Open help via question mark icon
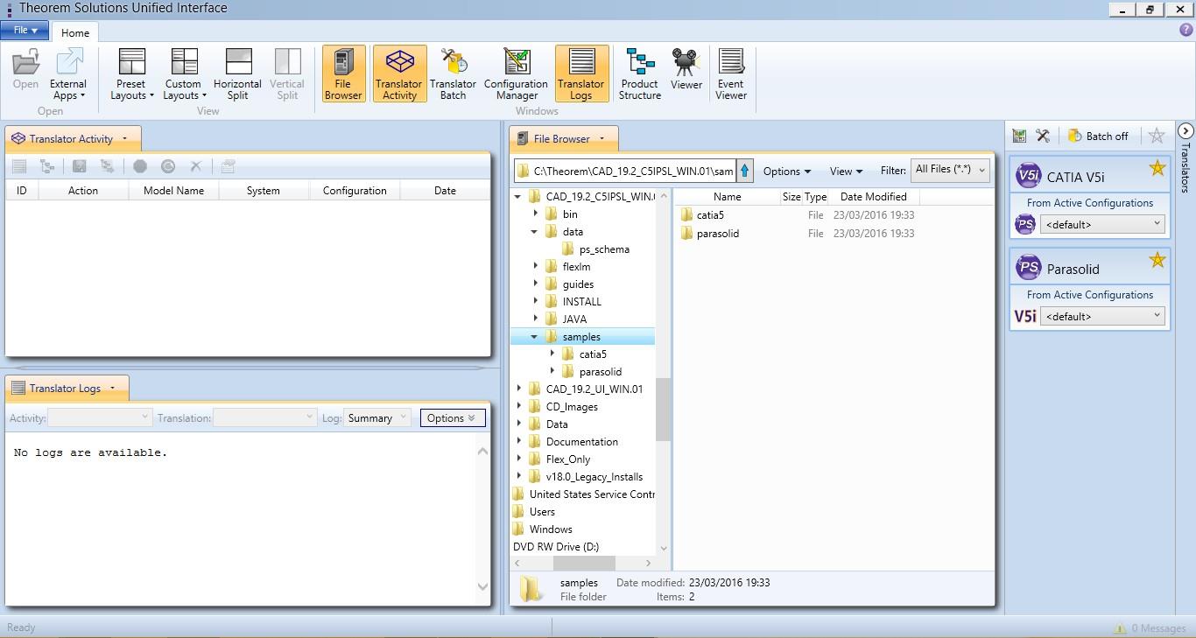This screenshot has height=638, width=1196. (1186, 30)
